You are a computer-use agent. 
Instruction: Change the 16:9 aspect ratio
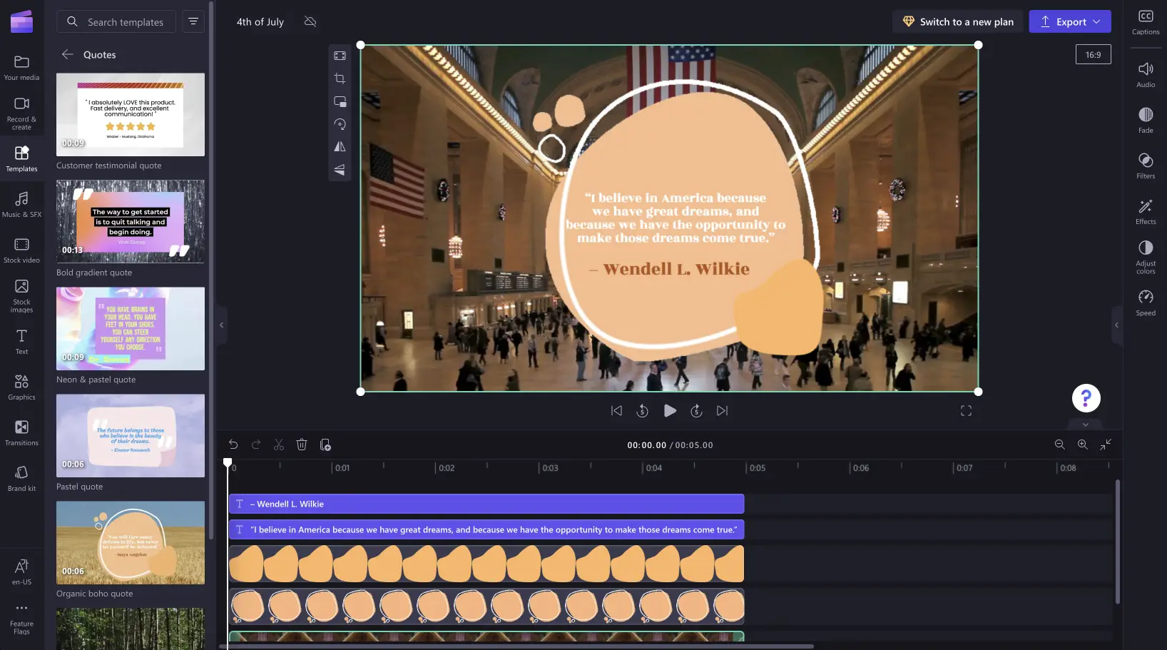1094,54
